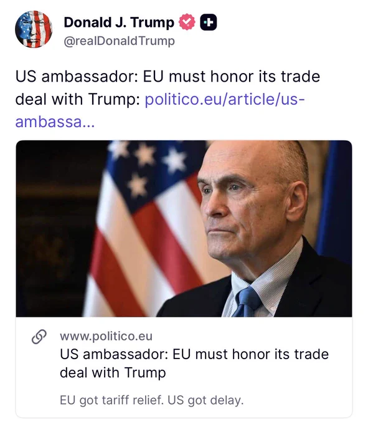Click the red verified checkmark badge

click(187, 22)
